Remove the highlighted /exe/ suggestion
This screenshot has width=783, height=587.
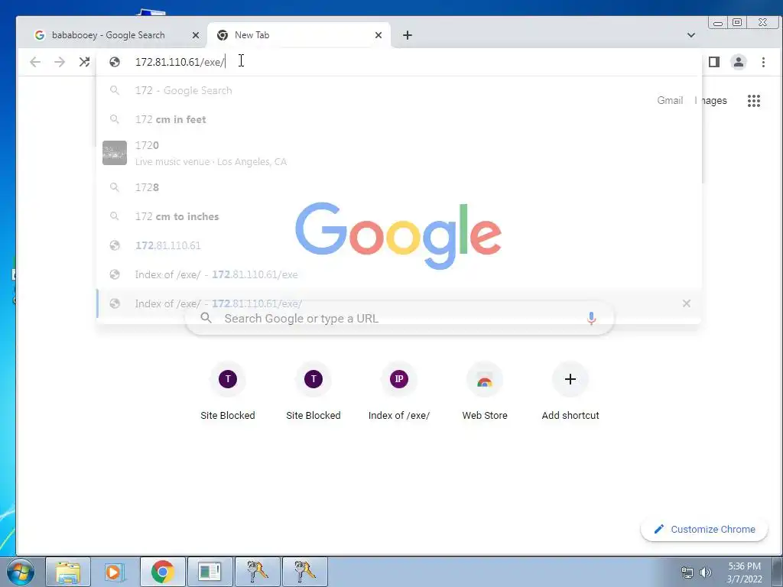[687, 303]
